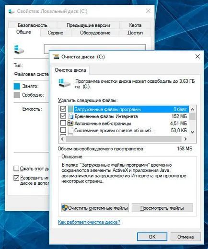The height and width of the screenshot is (249, 208).
Task: Click the gray Свободно color swatch
Action: pos(17,95)
